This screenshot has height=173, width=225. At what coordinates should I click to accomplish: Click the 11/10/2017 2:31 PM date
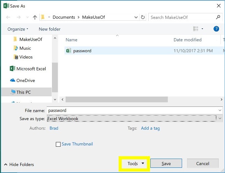193,51
